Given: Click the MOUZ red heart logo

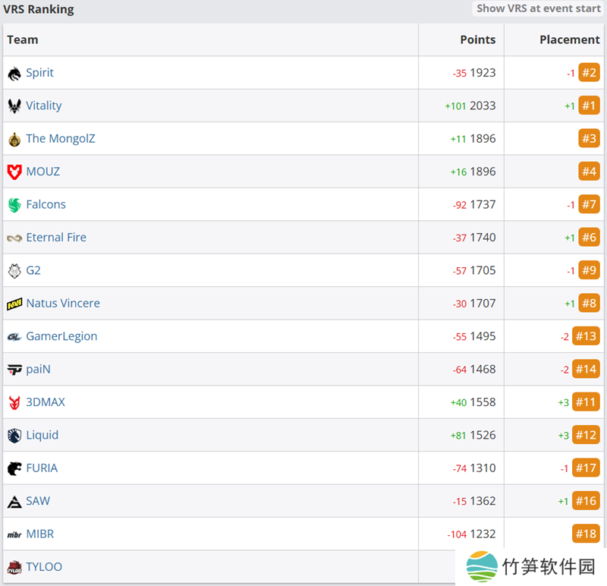Looking at the screenshot, I should [14, 172].
